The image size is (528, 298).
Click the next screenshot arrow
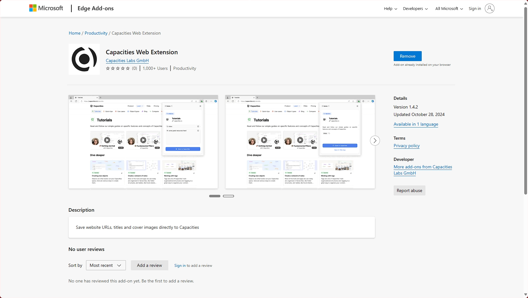pyautogui.click(x=375, y=141)
